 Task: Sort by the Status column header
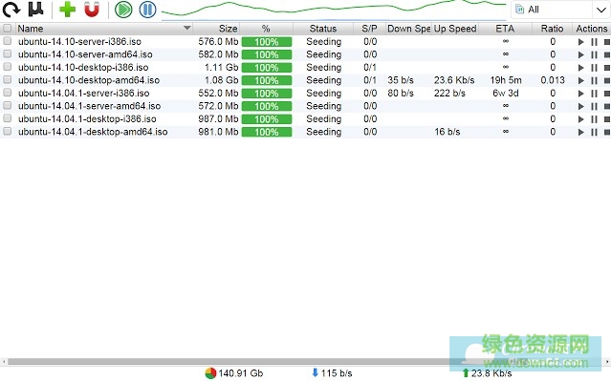point(323,29)
